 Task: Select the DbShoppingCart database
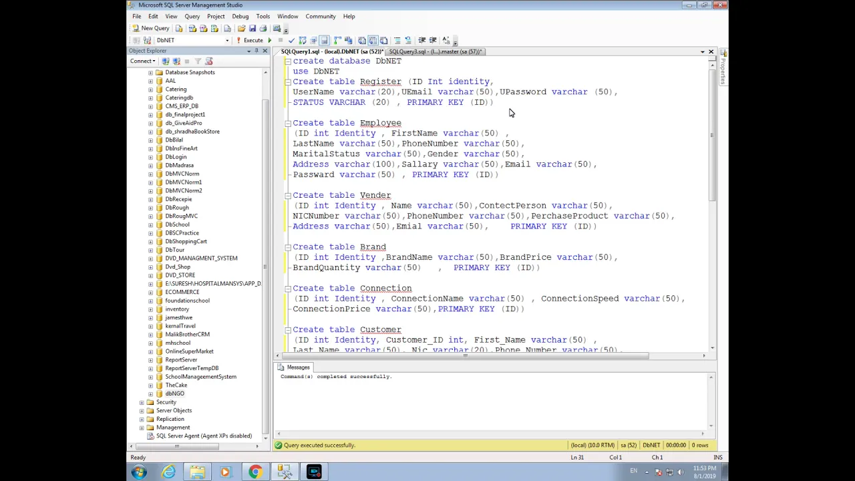[x=186, y=241]
